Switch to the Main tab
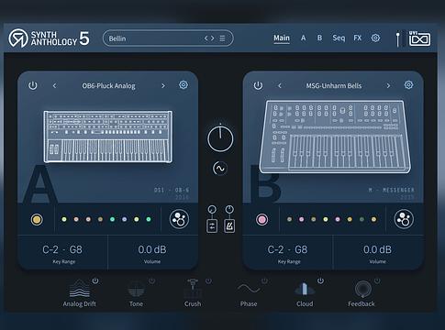 pyautogui.click(x=282, y=38)
